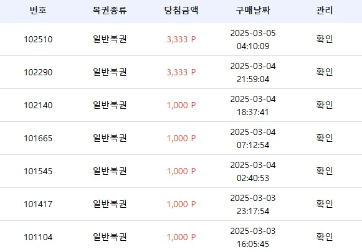
Task: Click purchase date 2025-03-03 23:17:54
Action: (x=253, y=204)
